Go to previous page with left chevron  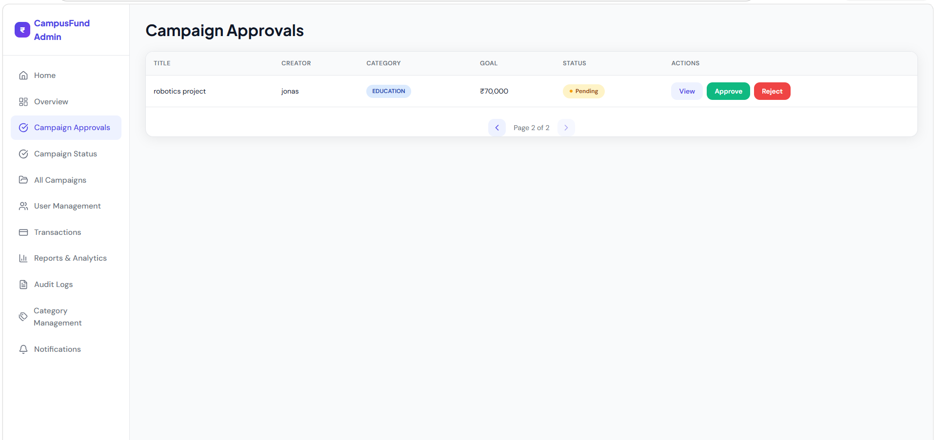497,128
